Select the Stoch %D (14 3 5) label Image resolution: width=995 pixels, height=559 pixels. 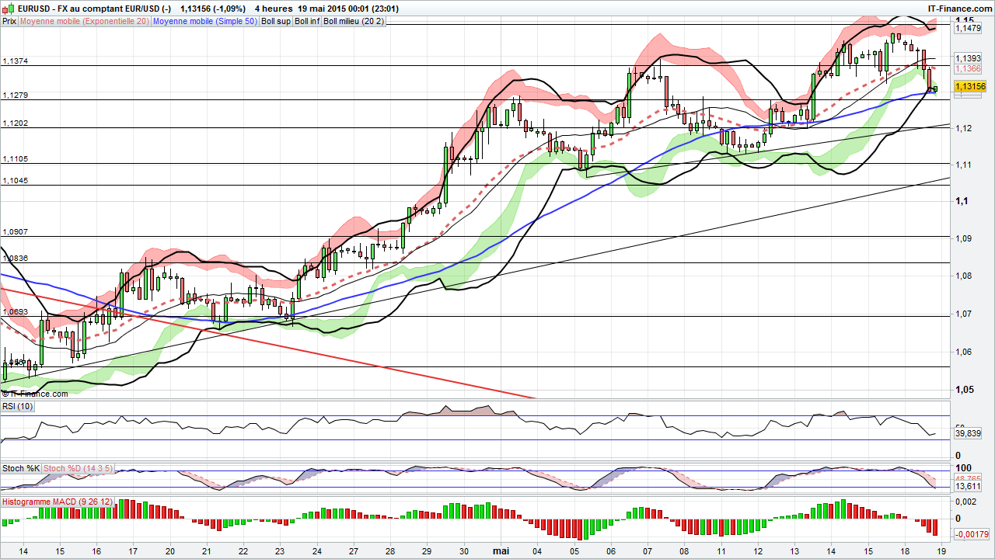tap(77, 468)
